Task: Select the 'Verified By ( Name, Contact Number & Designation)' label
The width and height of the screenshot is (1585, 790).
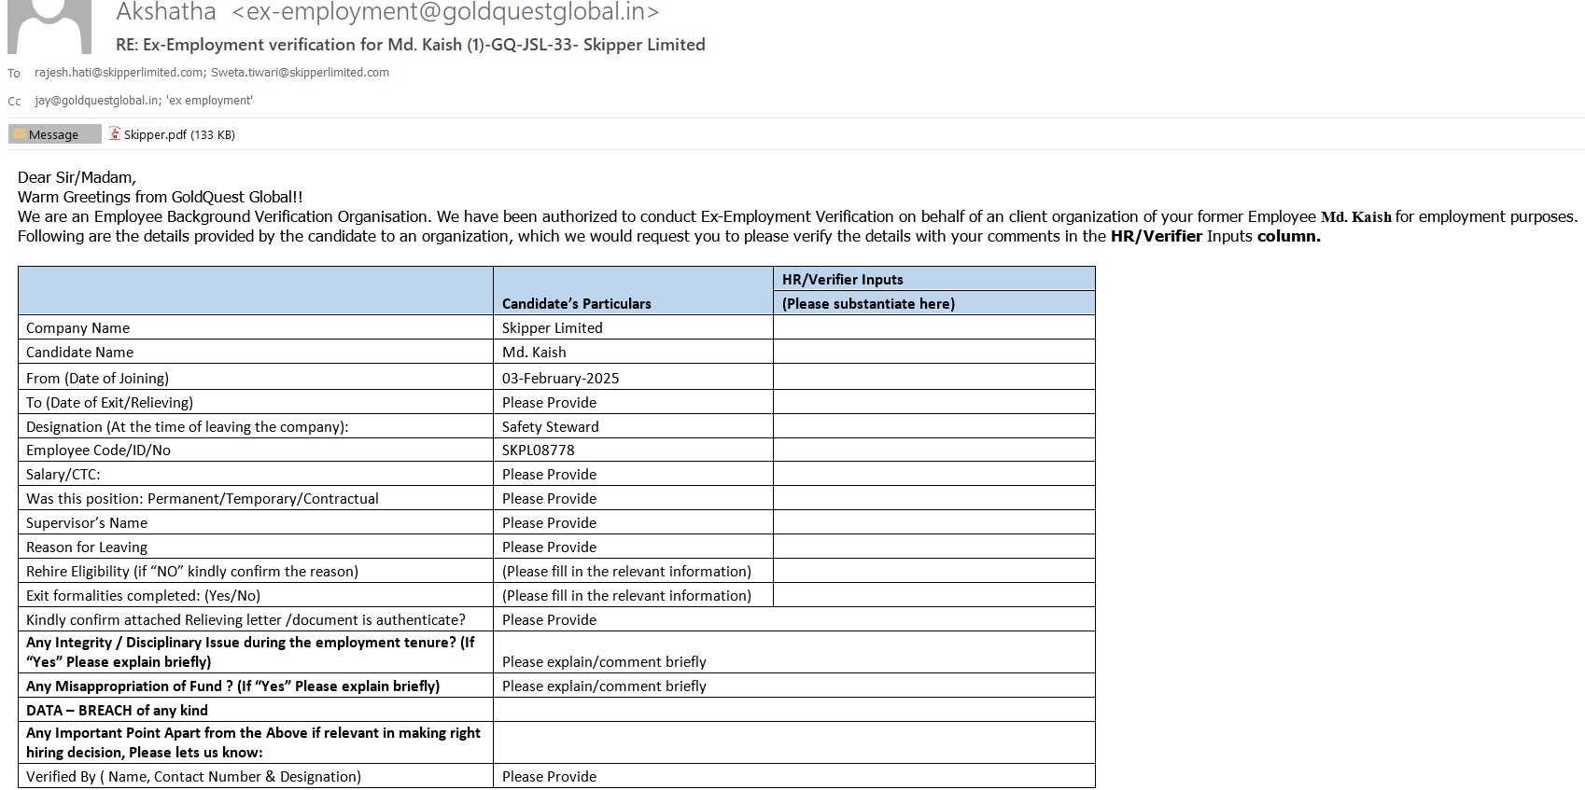Action: click(193, 776)
